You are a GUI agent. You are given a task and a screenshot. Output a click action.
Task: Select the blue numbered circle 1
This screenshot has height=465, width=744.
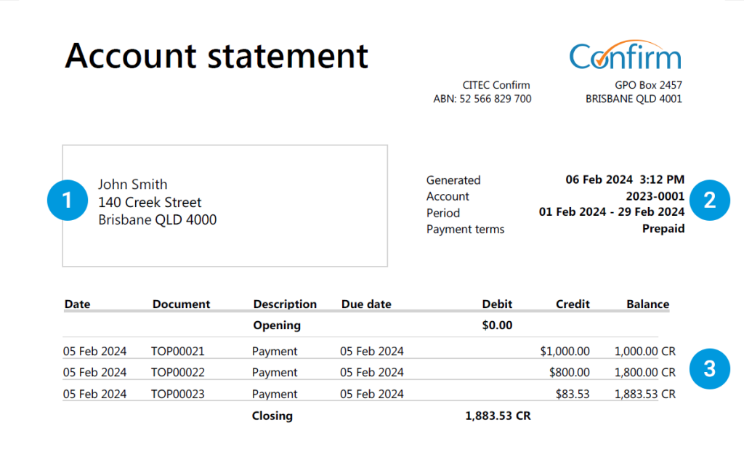click(67, 201)
